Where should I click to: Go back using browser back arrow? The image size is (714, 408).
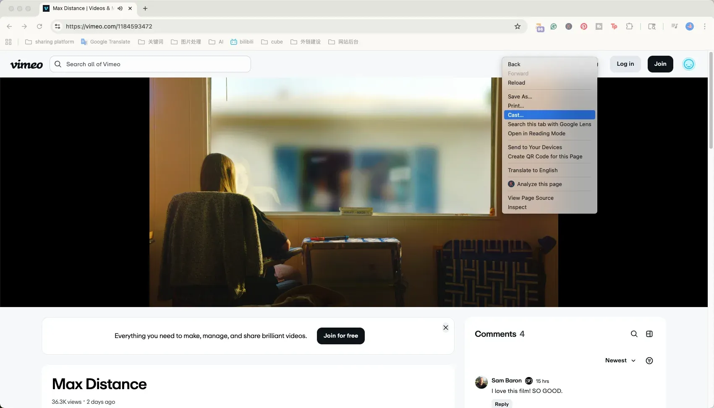click(x=9, y=26)
